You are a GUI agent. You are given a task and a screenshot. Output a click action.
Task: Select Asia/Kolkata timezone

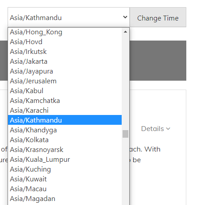(x=65, y=140)
